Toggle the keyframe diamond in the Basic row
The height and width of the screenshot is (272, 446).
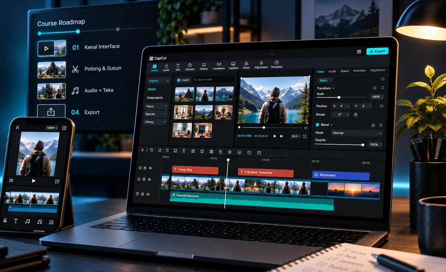pos(383,79)
